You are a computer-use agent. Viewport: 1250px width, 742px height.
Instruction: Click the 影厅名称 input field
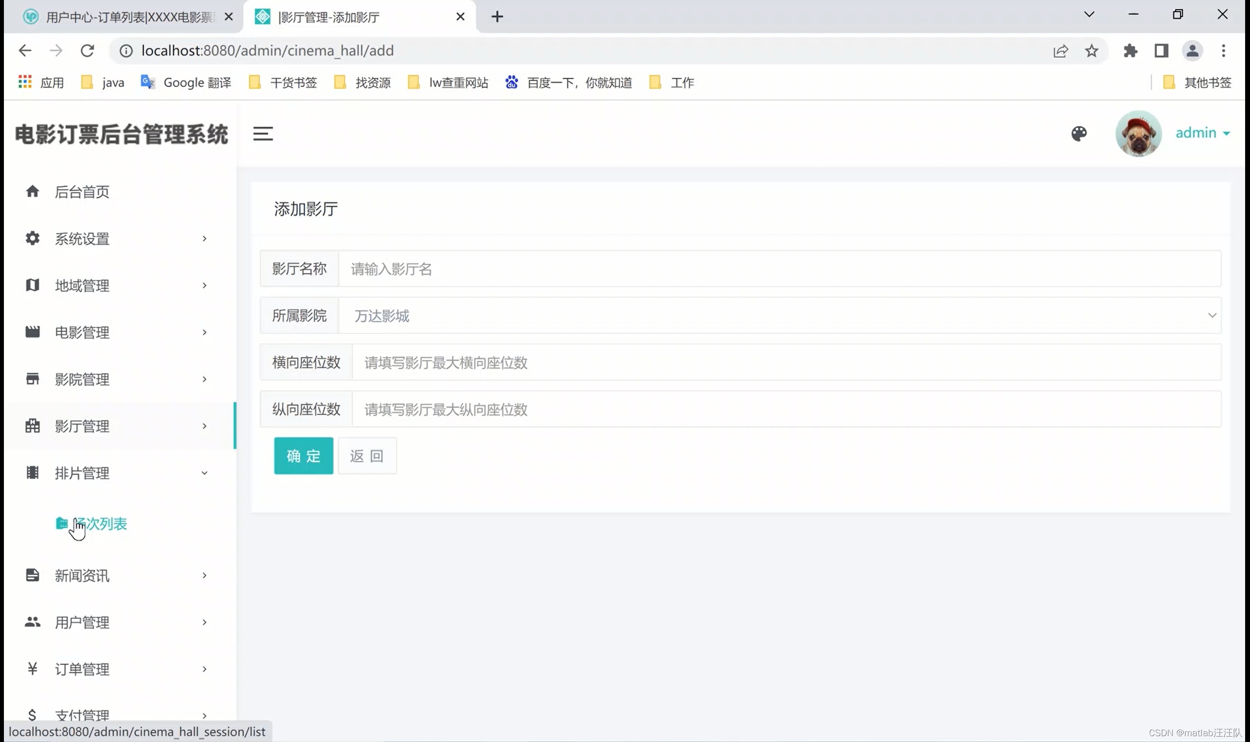pos(779,269)
